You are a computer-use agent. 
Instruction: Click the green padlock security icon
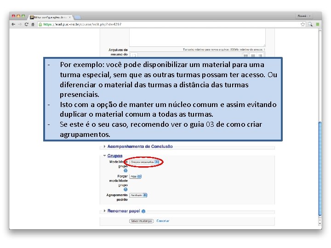click(x=40, y=24)
